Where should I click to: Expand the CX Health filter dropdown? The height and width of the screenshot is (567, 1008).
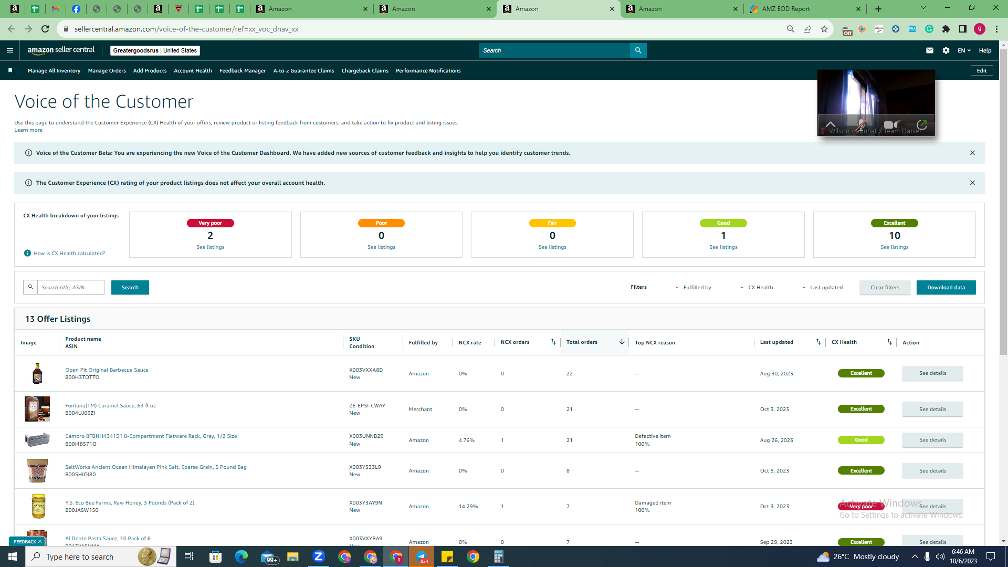point(757,288)
